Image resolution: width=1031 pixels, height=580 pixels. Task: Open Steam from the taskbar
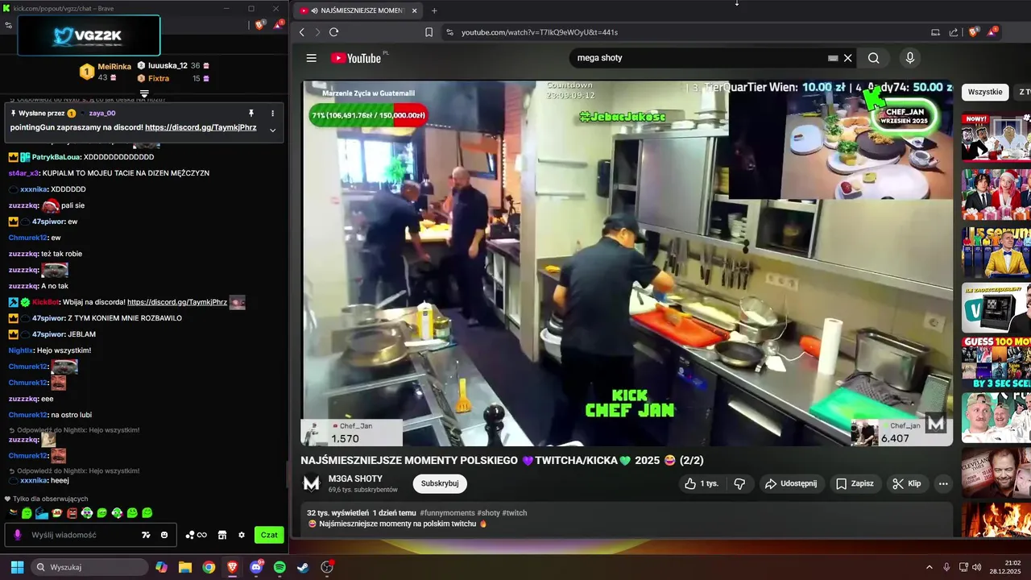pyautogui.click(x=303, y=567)
